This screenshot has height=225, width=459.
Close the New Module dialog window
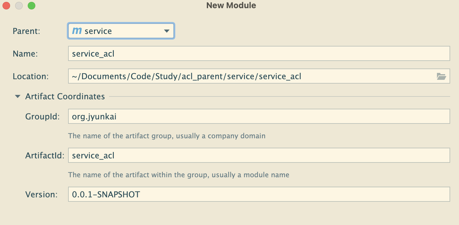pyautogui.click(x=6, y=6)
